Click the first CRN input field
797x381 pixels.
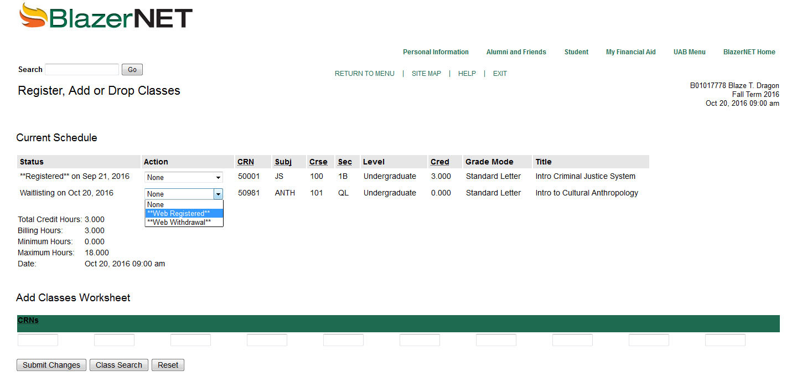click(38, 340)
